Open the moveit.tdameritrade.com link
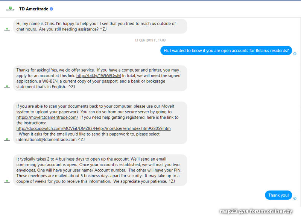This screenshot has width=301, height=220. click(x=47, y=118)
